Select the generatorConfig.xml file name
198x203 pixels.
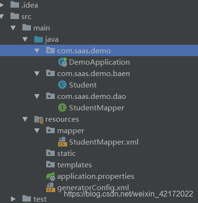pos(93,188)
